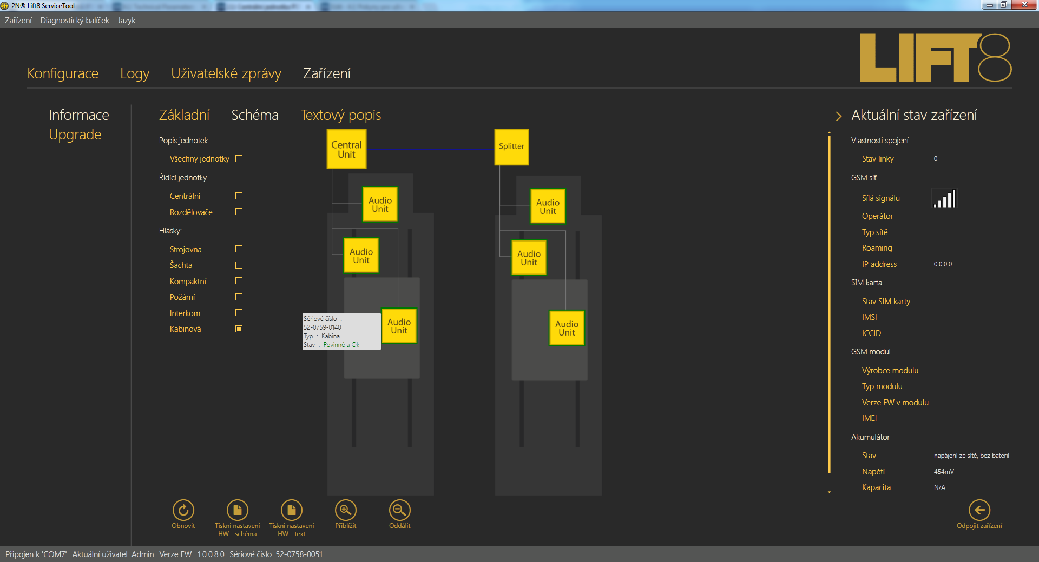1039x562 pixels.
Task: Click the IMEI label
Action: coord(869,418)
